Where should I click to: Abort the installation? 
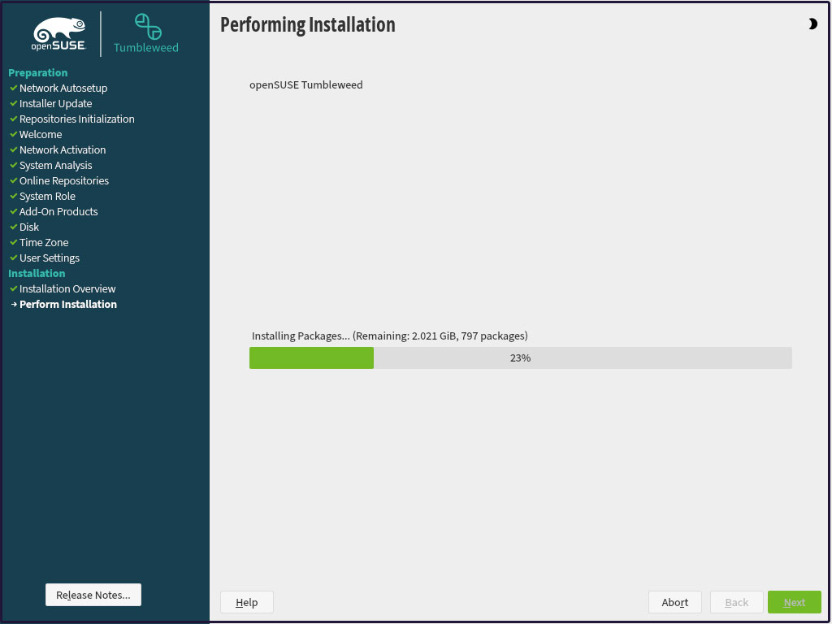pyautogui.click(x=675, y=602)
